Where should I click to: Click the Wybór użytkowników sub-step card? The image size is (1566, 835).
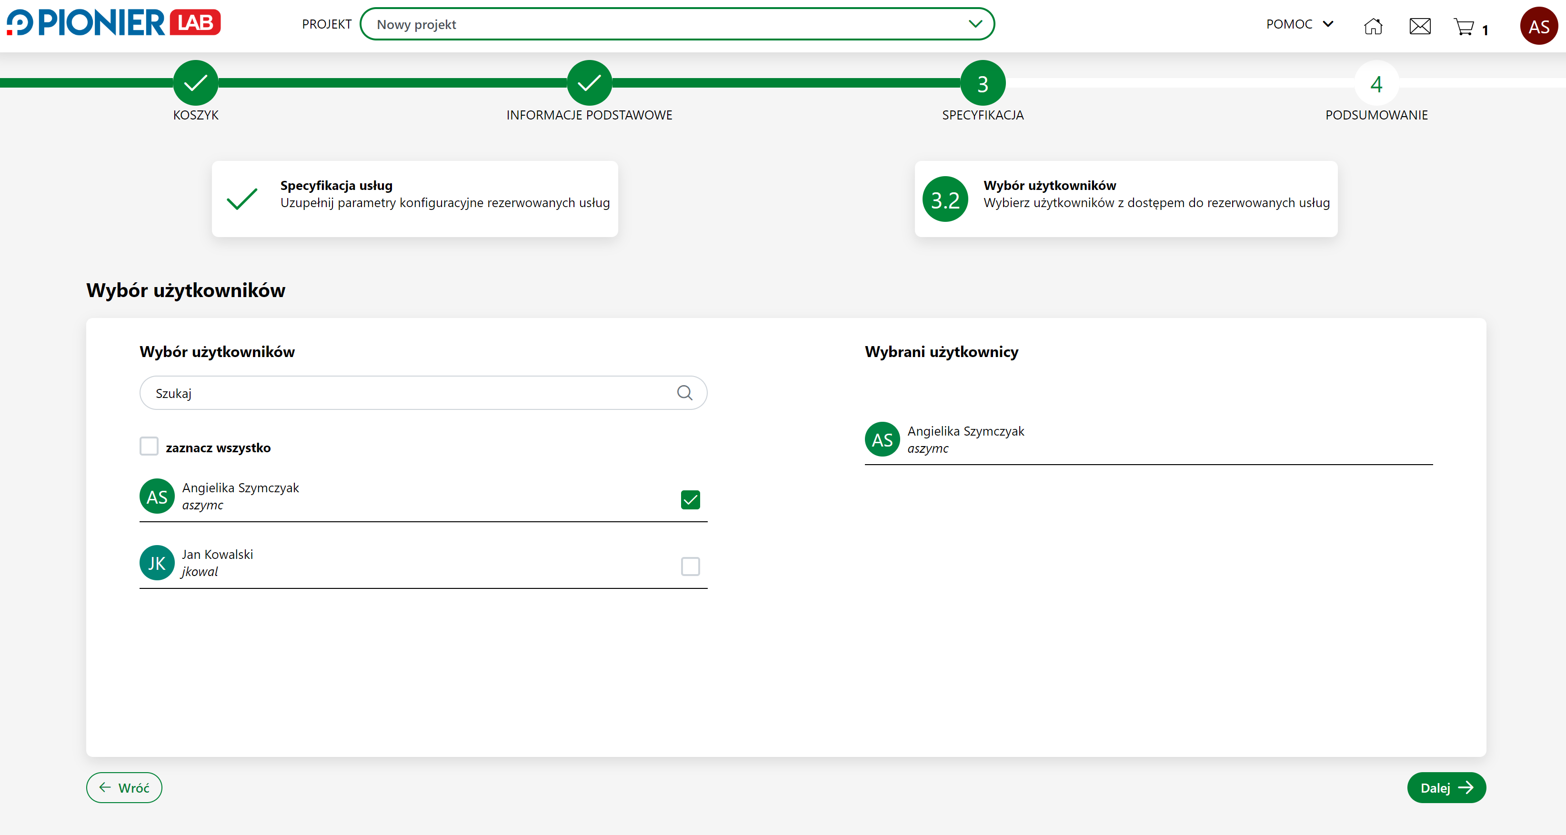[1126, 199]
